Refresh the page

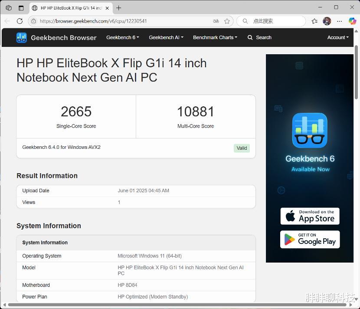click(x=20, y=21)
